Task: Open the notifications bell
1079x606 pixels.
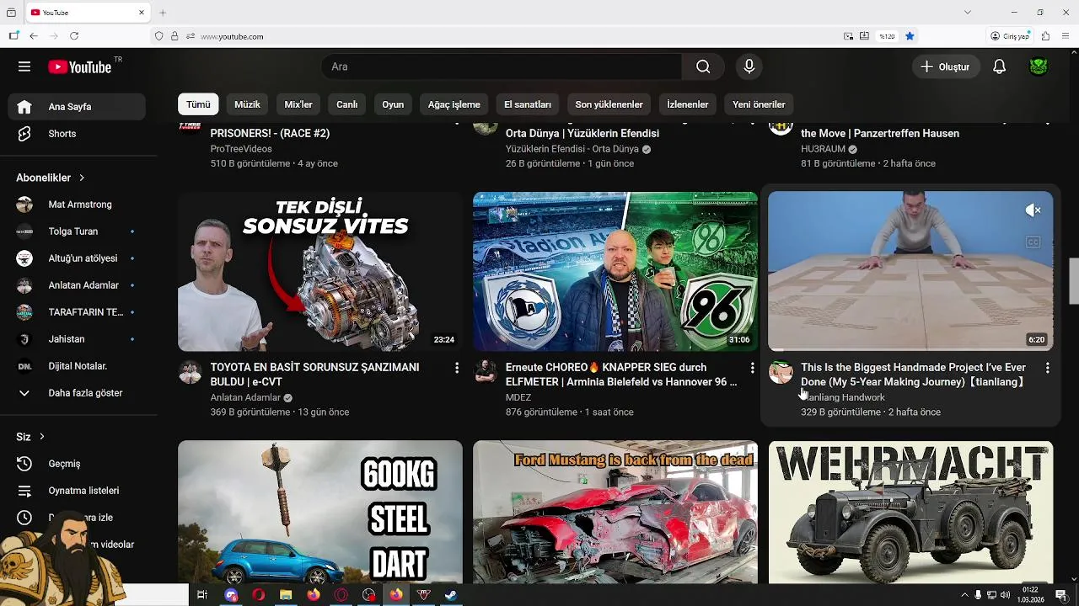Action: point(999,66)
